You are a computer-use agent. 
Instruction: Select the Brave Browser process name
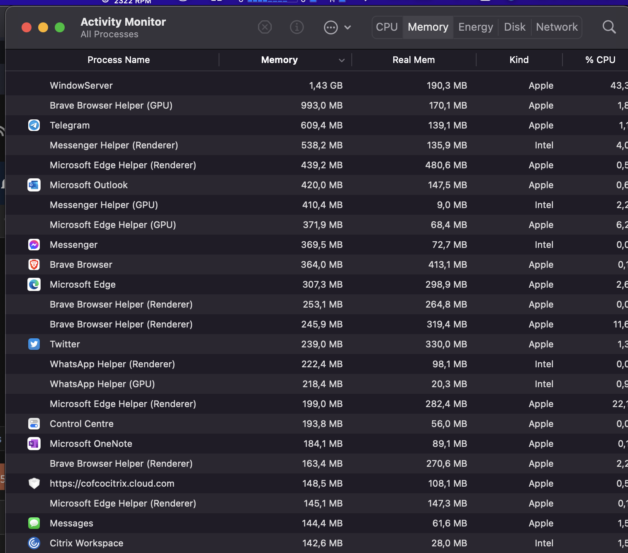pyautogui.click(x=81, y=264)
